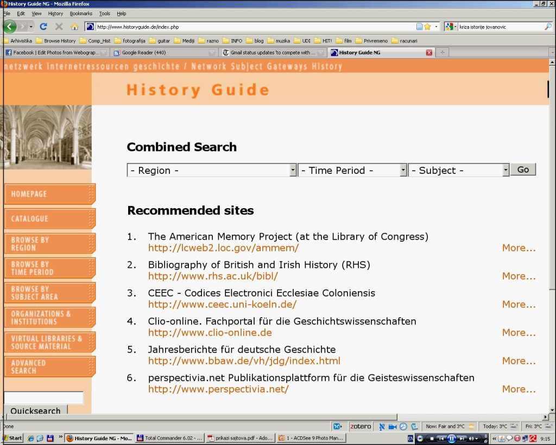Go to the browser Home page
The image size is (556, 445).
(74, 26)
